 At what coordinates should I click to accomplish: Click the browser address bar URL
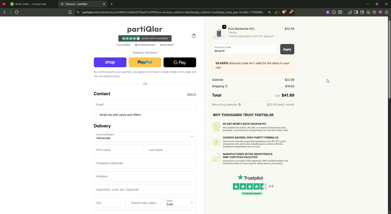point(173,12)
